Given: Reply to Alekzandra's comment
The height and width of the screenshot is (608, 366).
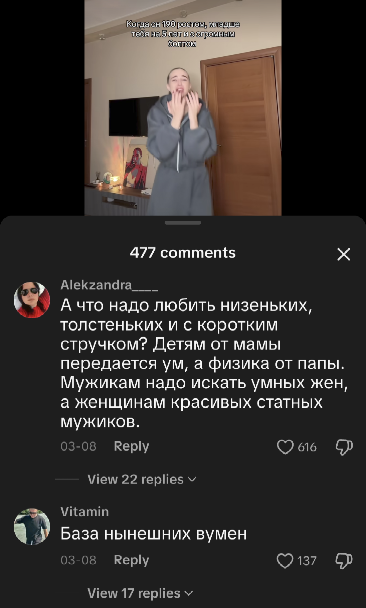Looking at the screenshot, I should click(131, 446).
